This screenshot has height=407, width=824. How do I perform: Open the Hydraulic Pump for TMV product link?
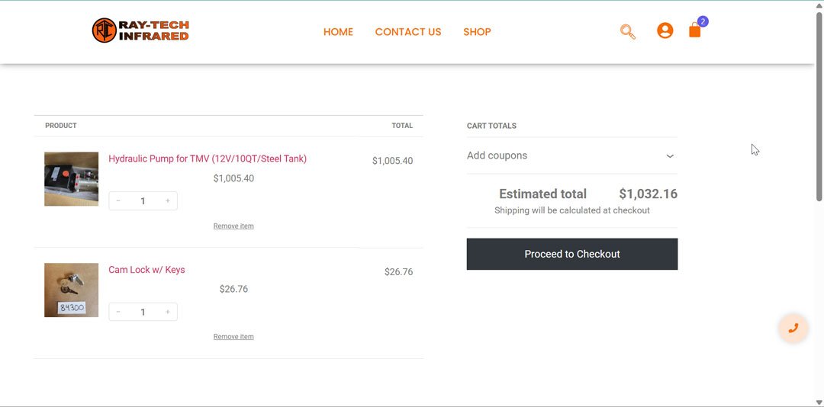pos(208,159)
